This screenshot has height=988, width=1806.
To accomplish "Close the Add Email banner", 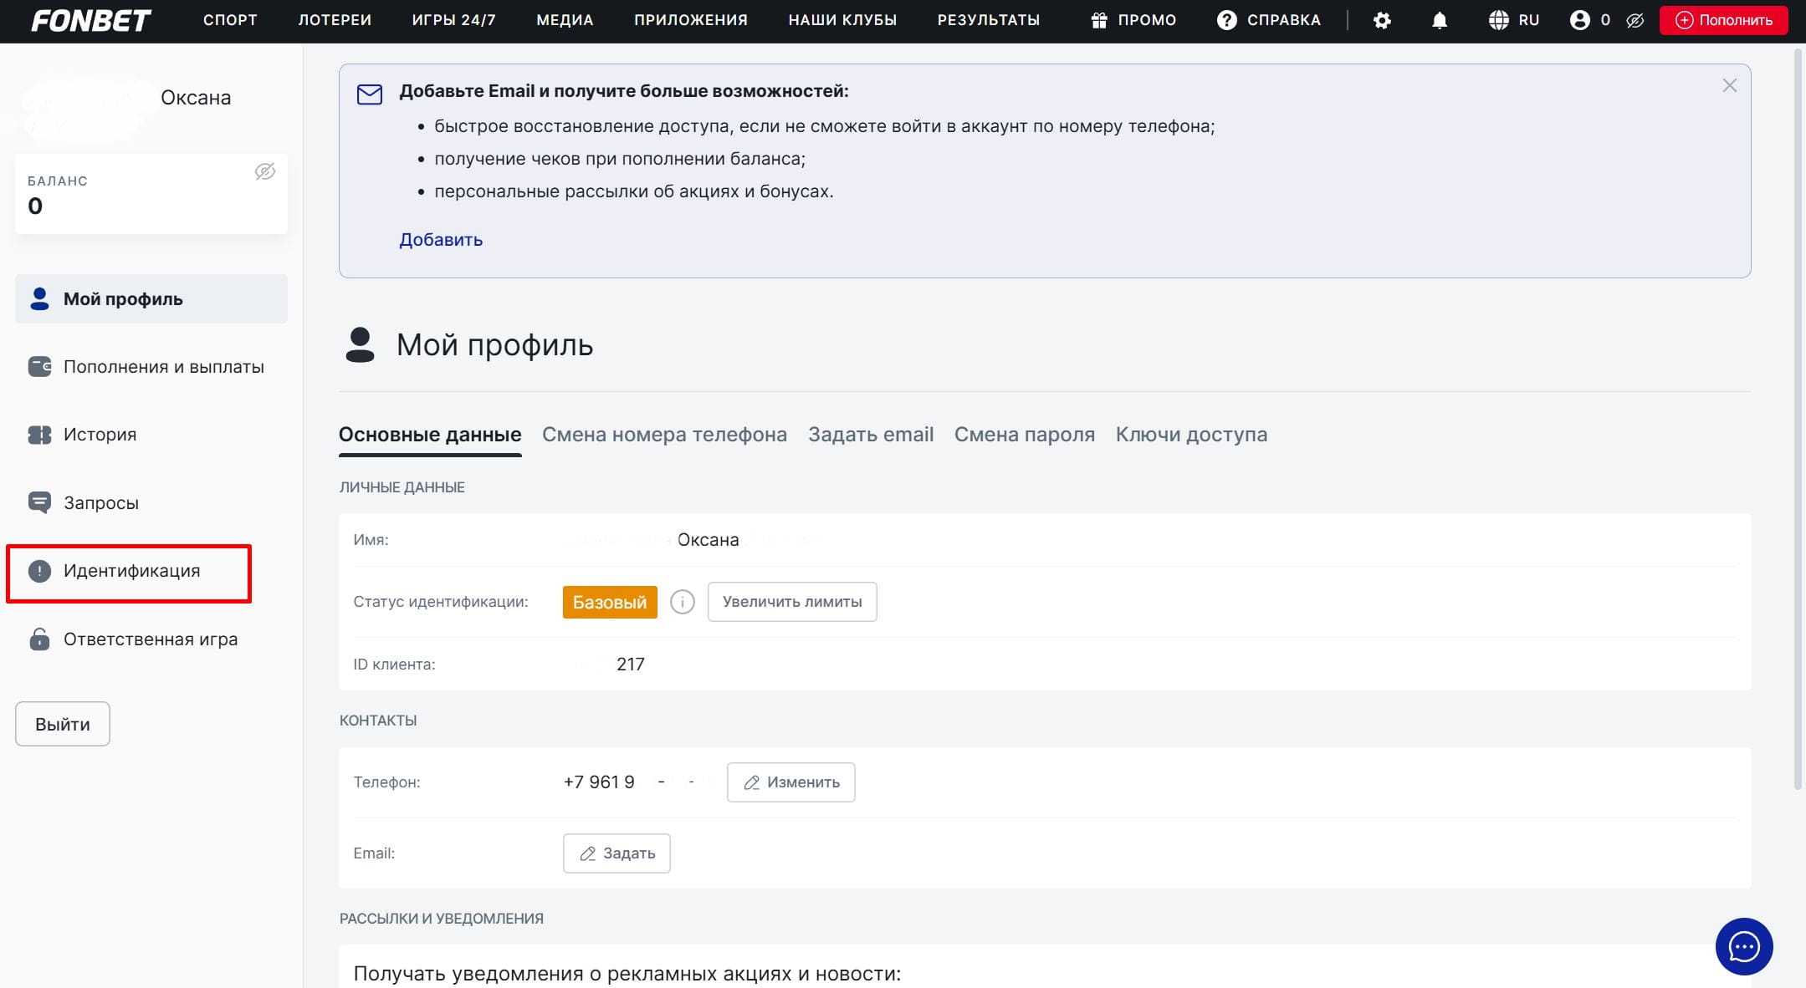I will (x=1729, y=85).
